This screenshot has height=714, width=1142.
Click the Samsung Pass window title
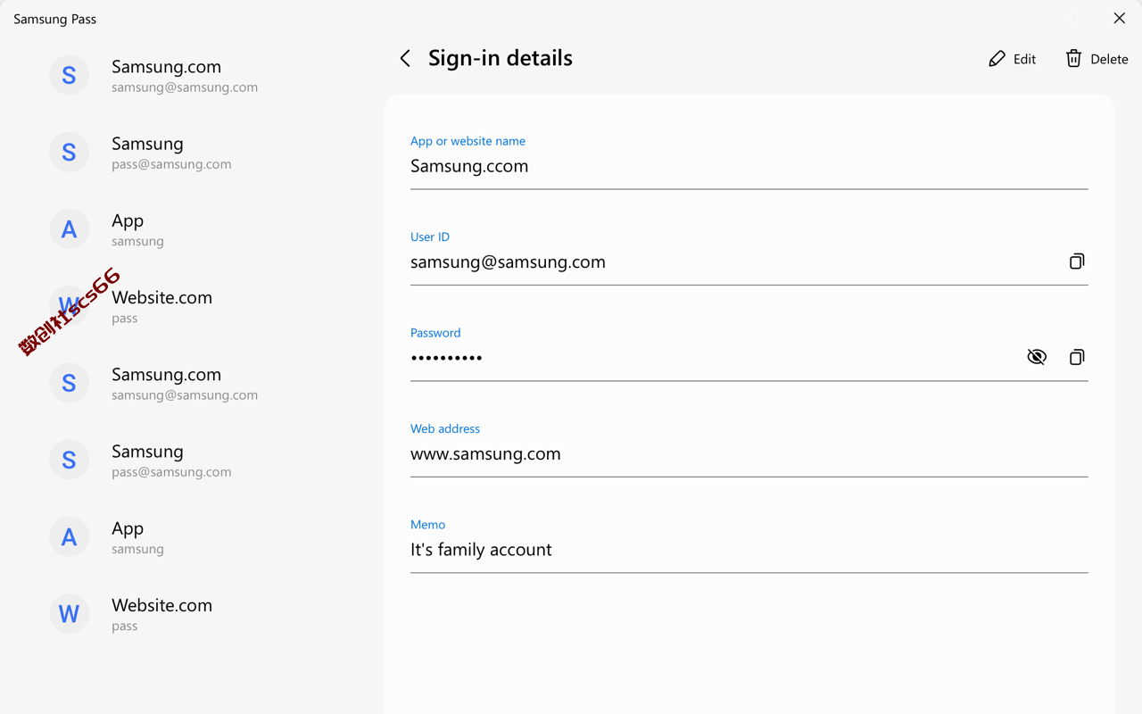tap(54, 19)
